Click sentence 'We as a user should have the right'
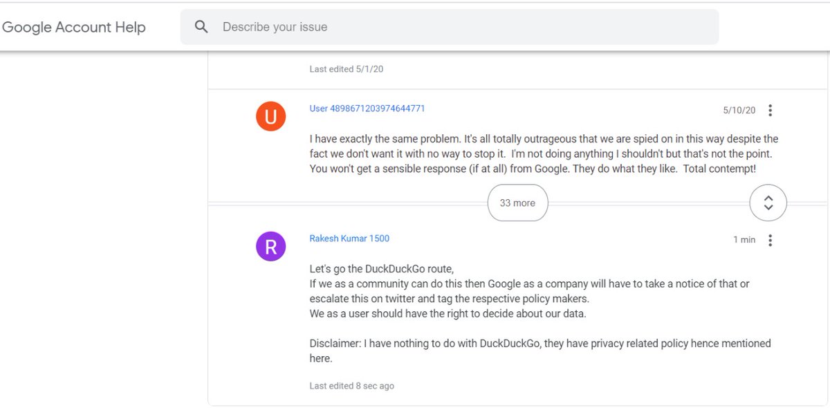 click(448, 313)
